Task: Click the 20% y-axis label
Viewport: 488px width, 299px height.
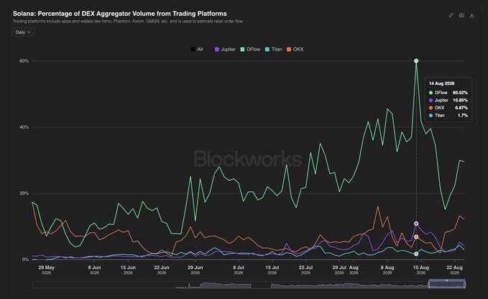Action: click(x=24, y=193)
